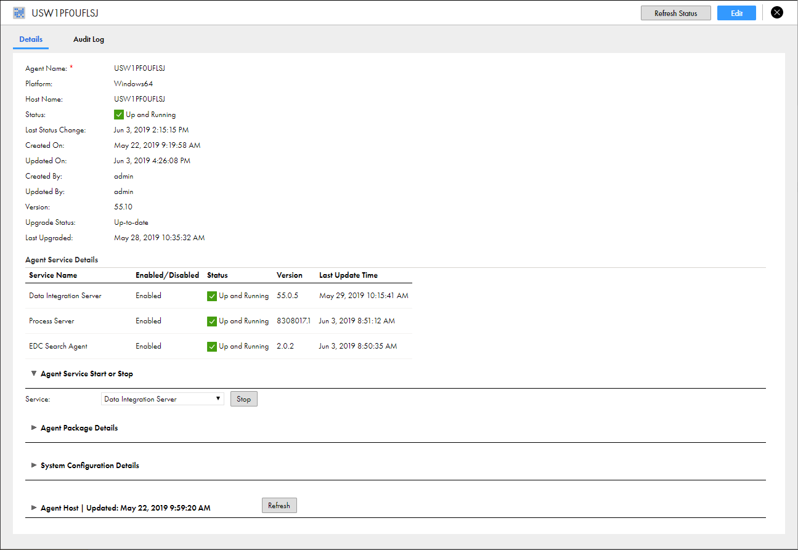Screen dimensions: 798x550
Task: Click the Last Update Time column header
Action: pos(348,275)
